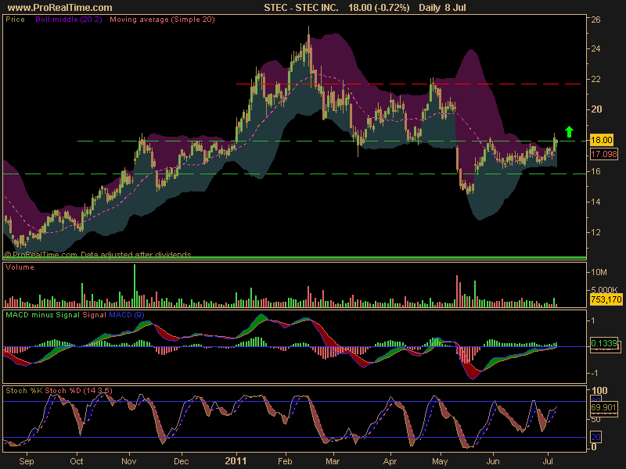Click the 0.1339 MACD value tag

pyautogui.click(x=603, y=343)
